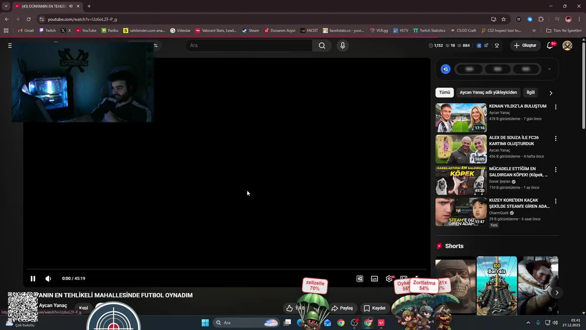The height and width of the screenshot is (330, 586).
Task: Open the Twitch Statistics bookmark
Action: click(x=429, y=31)
